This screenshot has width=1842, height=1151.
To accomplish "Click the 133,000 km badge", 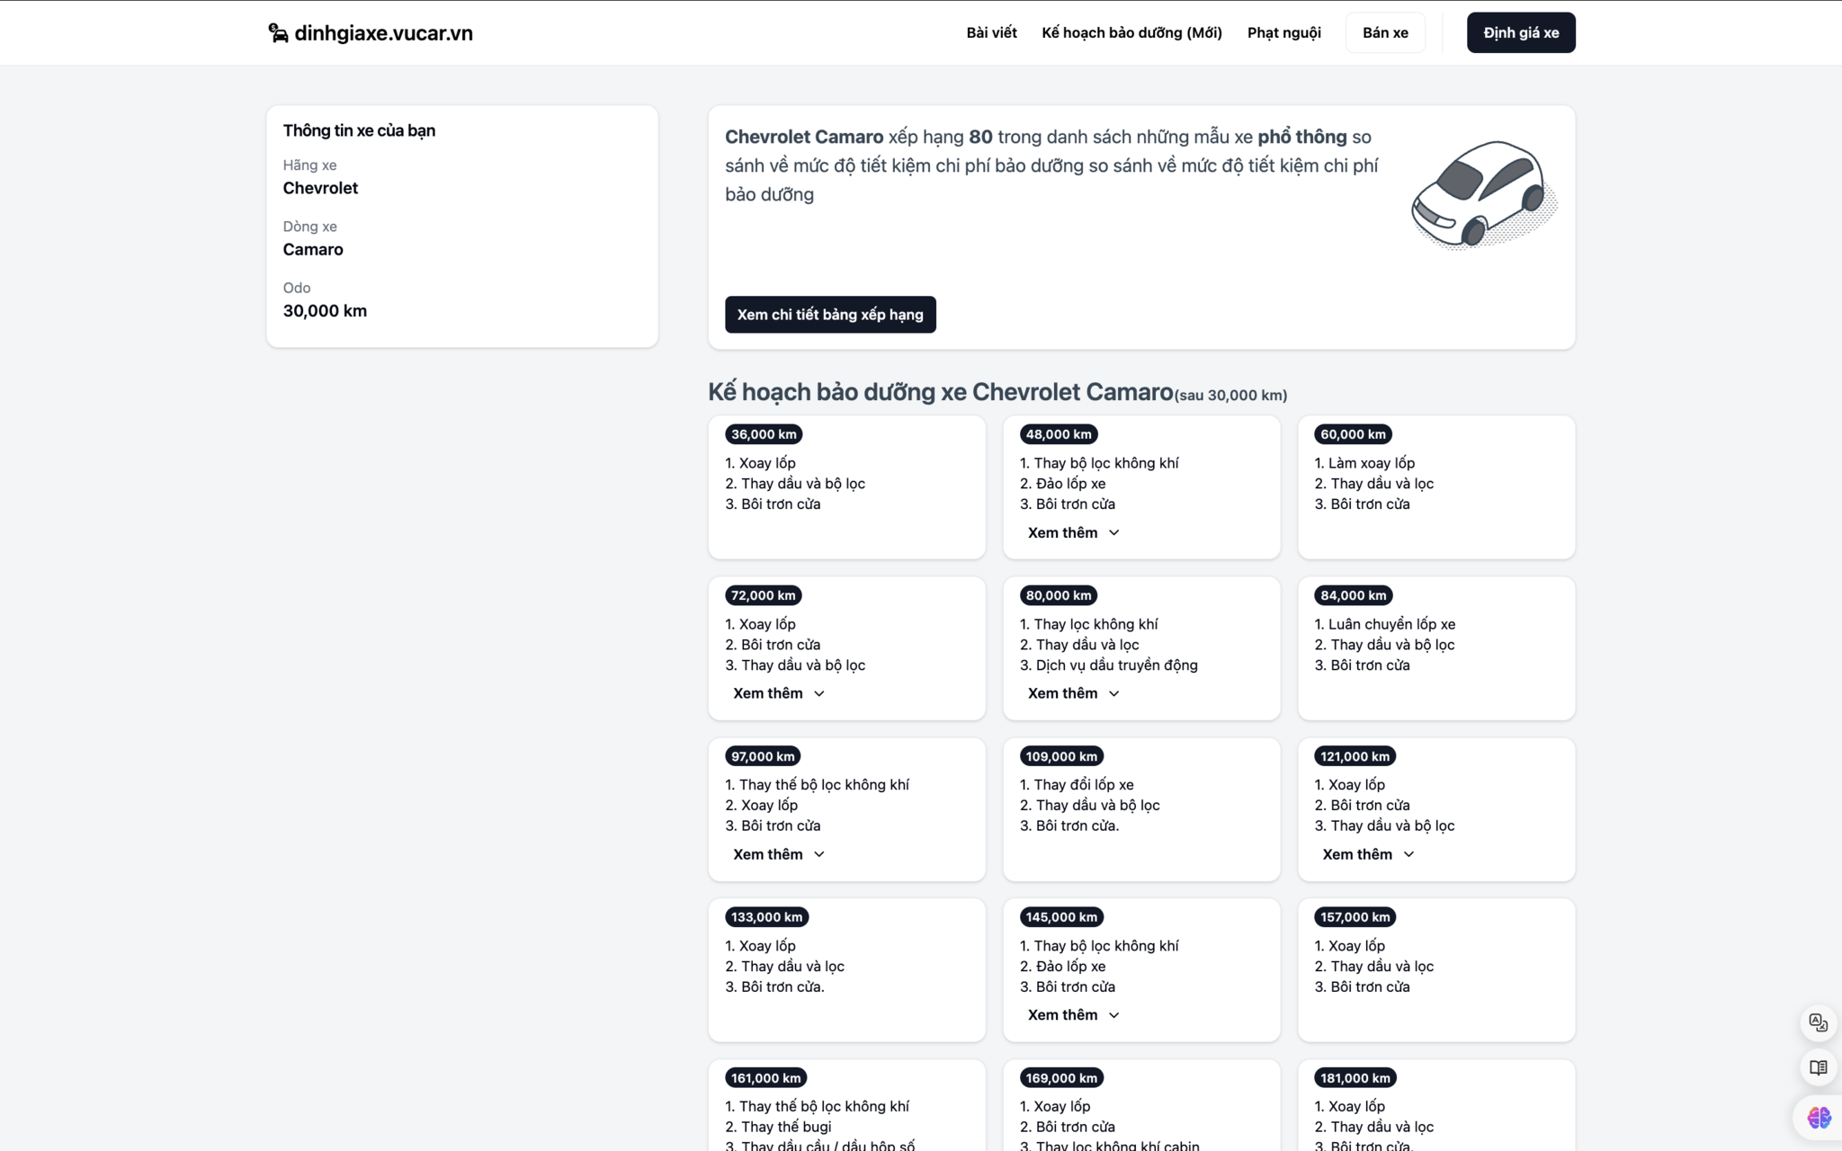I will click(x=766, y=917).
